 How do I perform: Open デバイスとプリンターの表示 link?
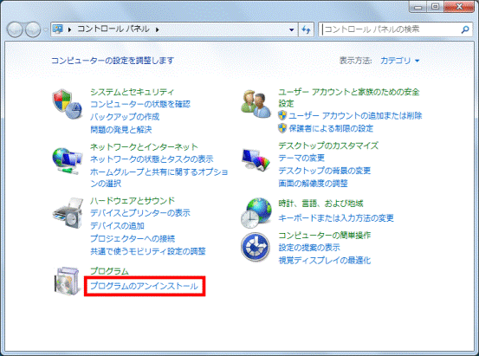click(x=140, y=213)
